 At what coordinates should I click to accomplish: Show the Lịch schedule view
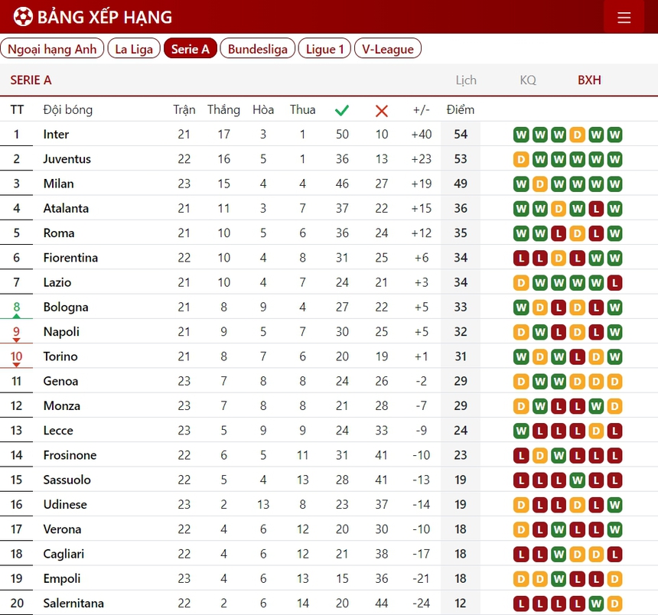coord(466,80)
